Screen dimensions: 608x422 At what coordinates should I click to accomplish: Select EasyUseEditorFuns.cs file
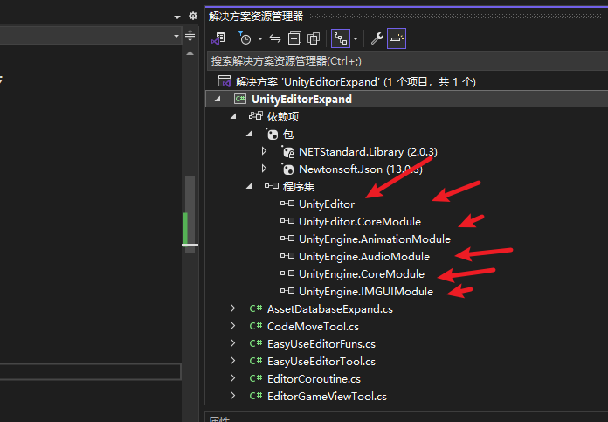[321, 344]
